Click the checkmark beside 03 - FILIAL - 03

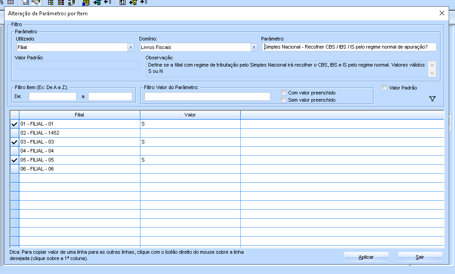[14, 142]
